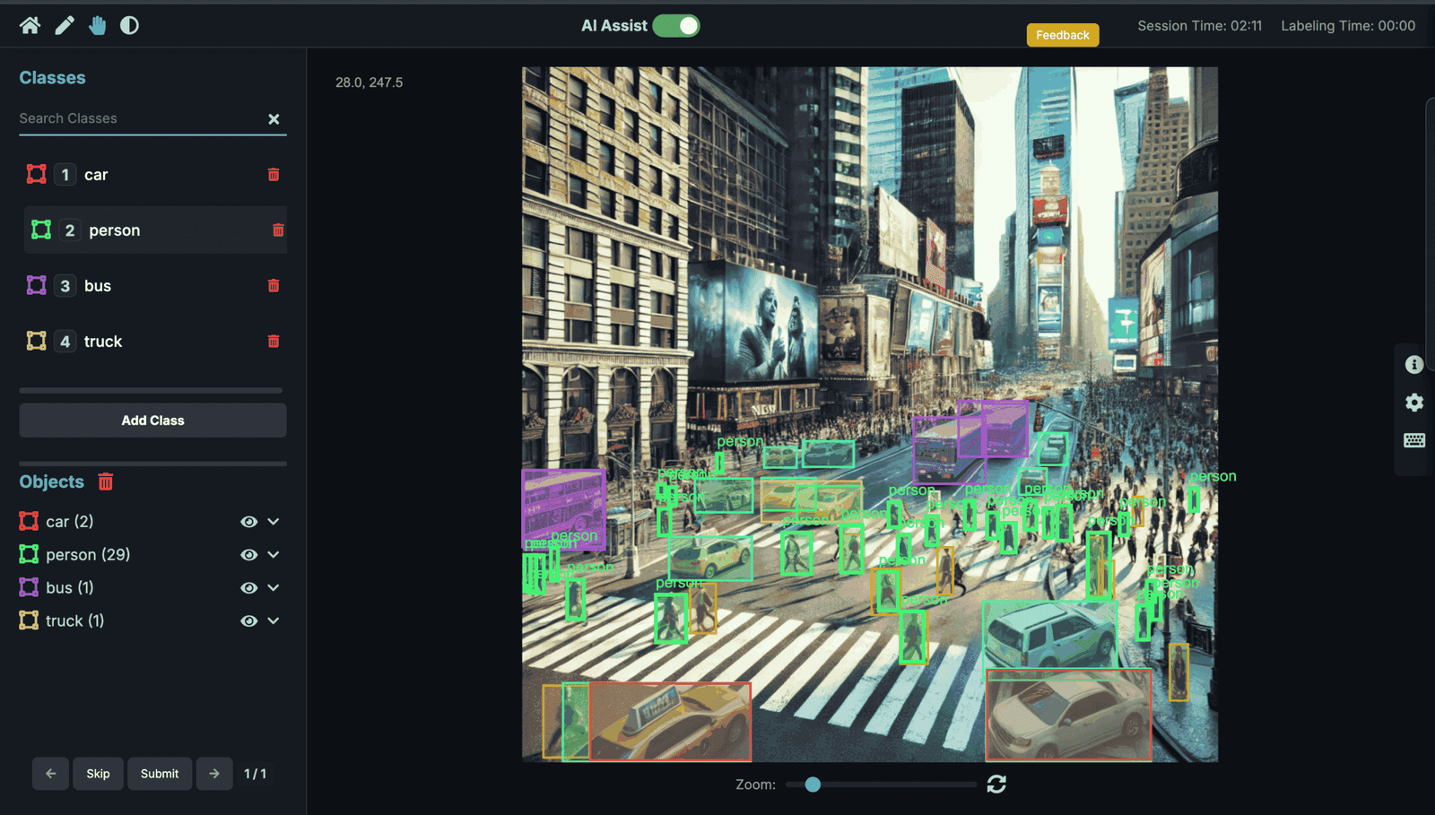Go to the home screen icon

click(x=30, y=25)
